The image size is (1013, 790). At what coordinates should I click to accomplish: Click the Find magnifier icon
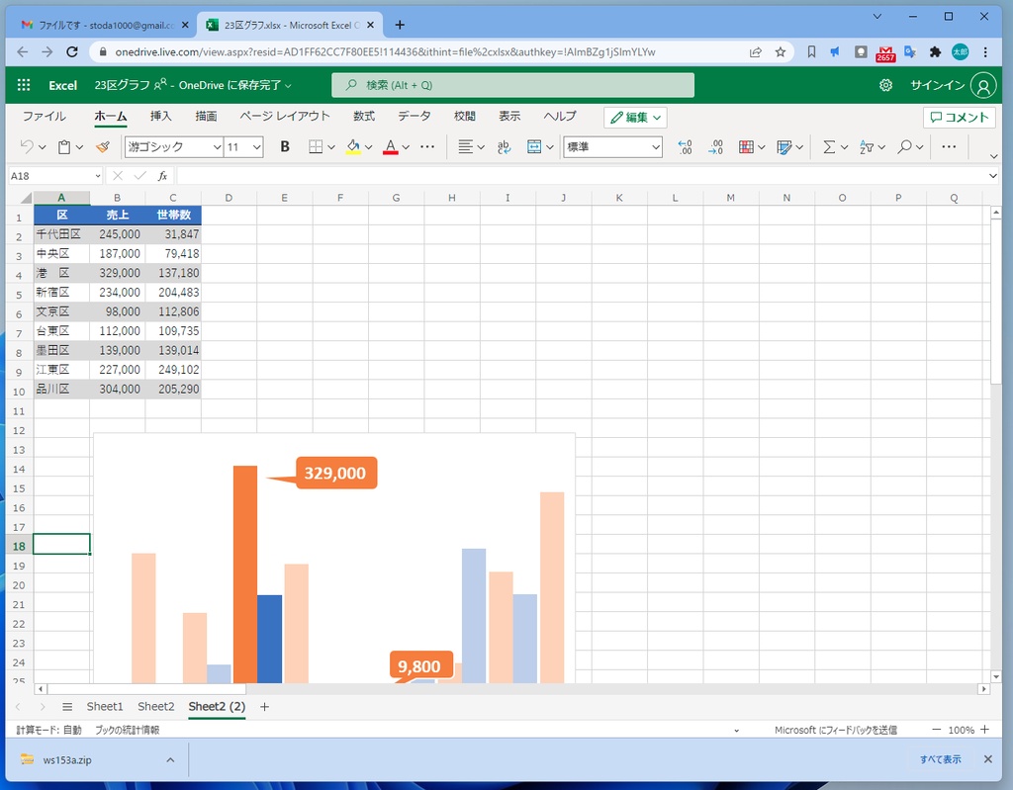pyautogui.click(x=904, y=146)
